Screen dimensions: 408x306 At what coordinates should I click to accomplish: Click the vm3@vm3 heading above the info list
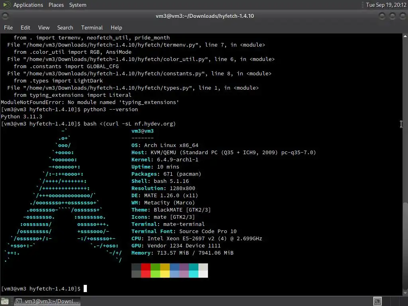tap(143, 131)
